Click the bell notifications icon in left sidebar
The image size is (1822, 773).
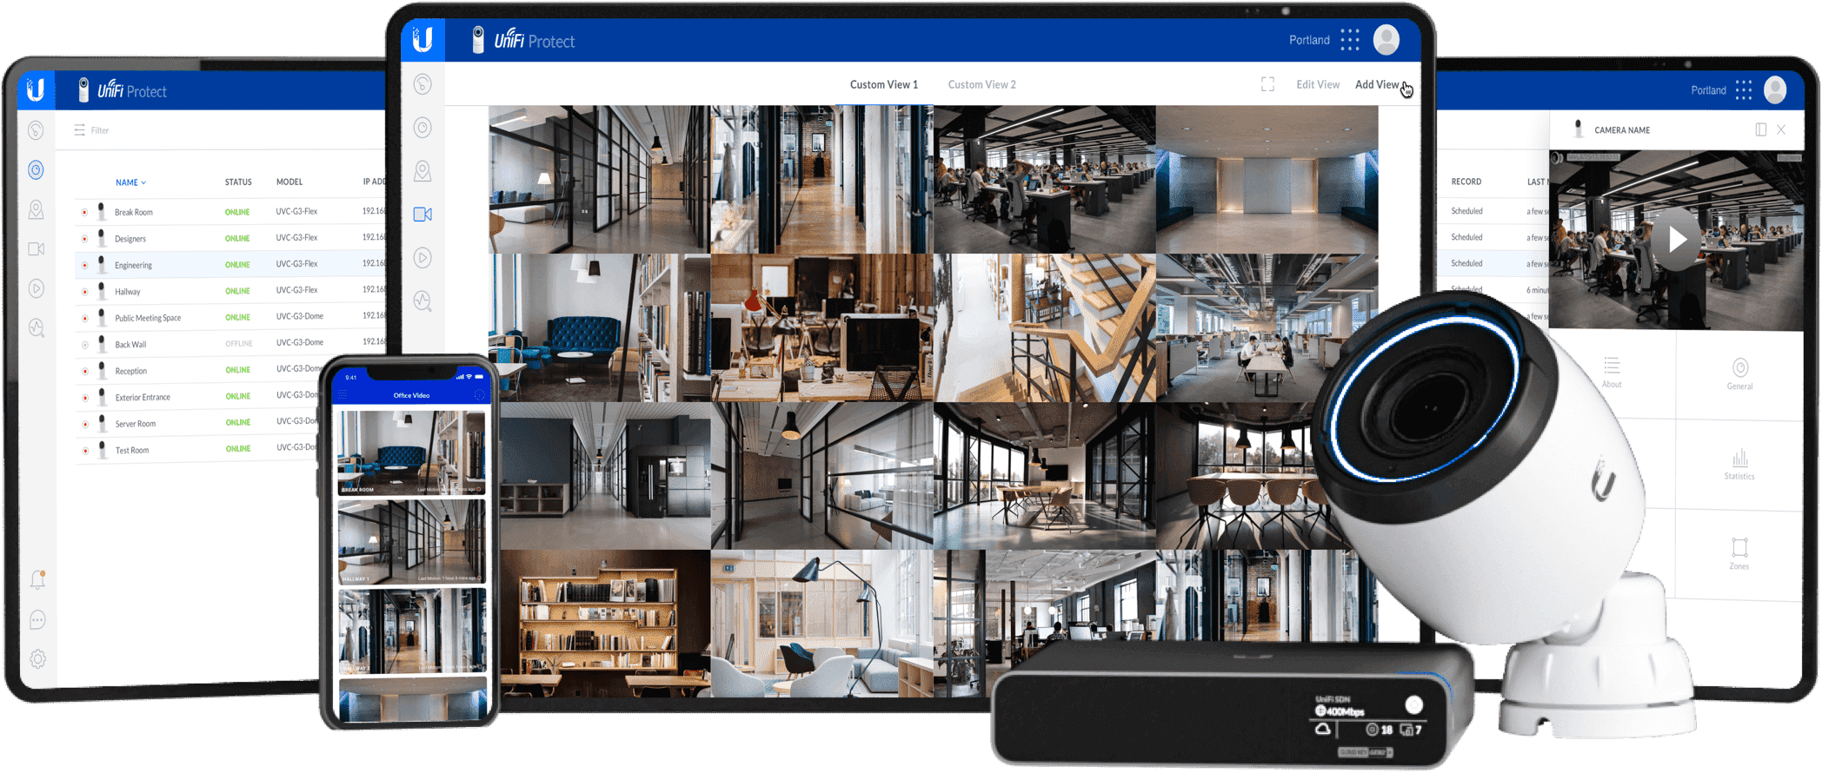(x=37, y=579)
